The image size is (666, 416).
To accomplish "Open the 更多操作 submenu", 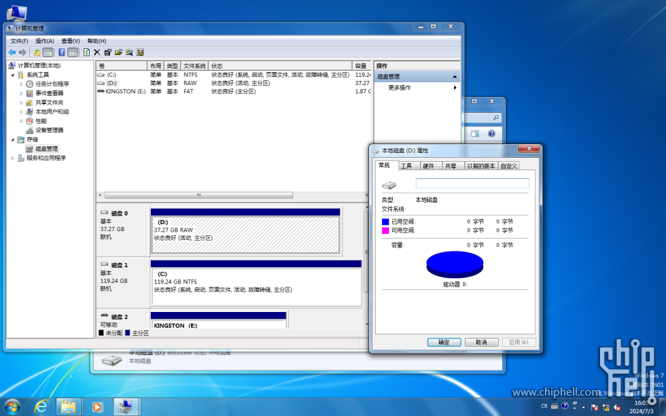I will point(416,88).
